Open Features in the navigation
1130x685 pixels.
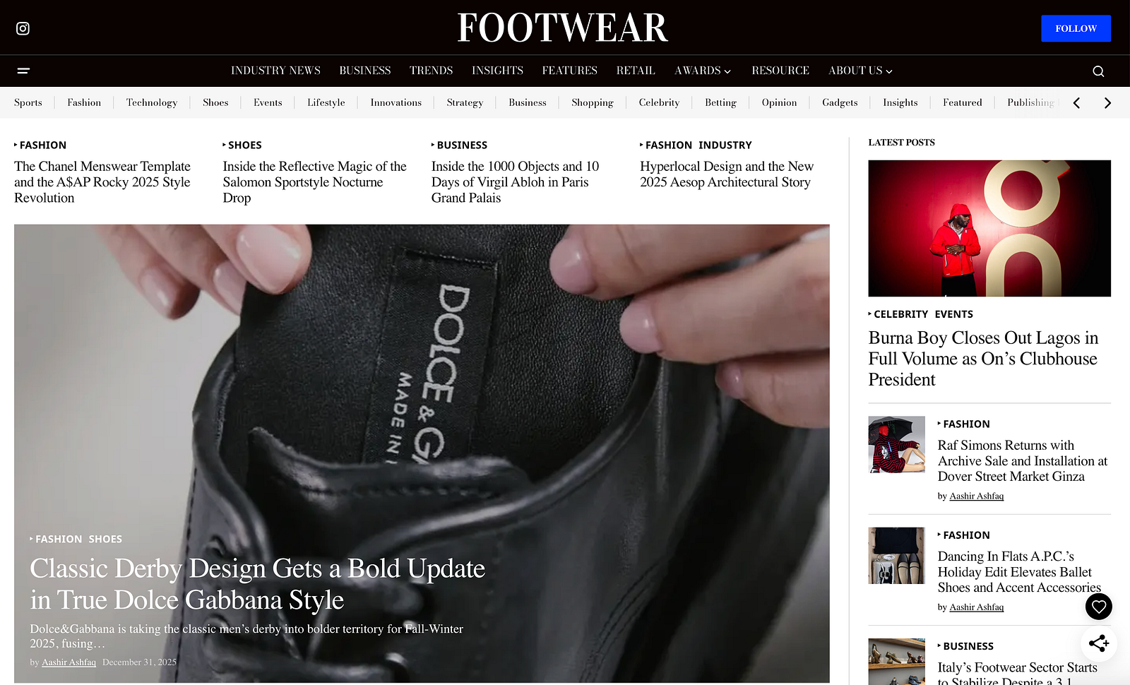click(x=570, y=71)
